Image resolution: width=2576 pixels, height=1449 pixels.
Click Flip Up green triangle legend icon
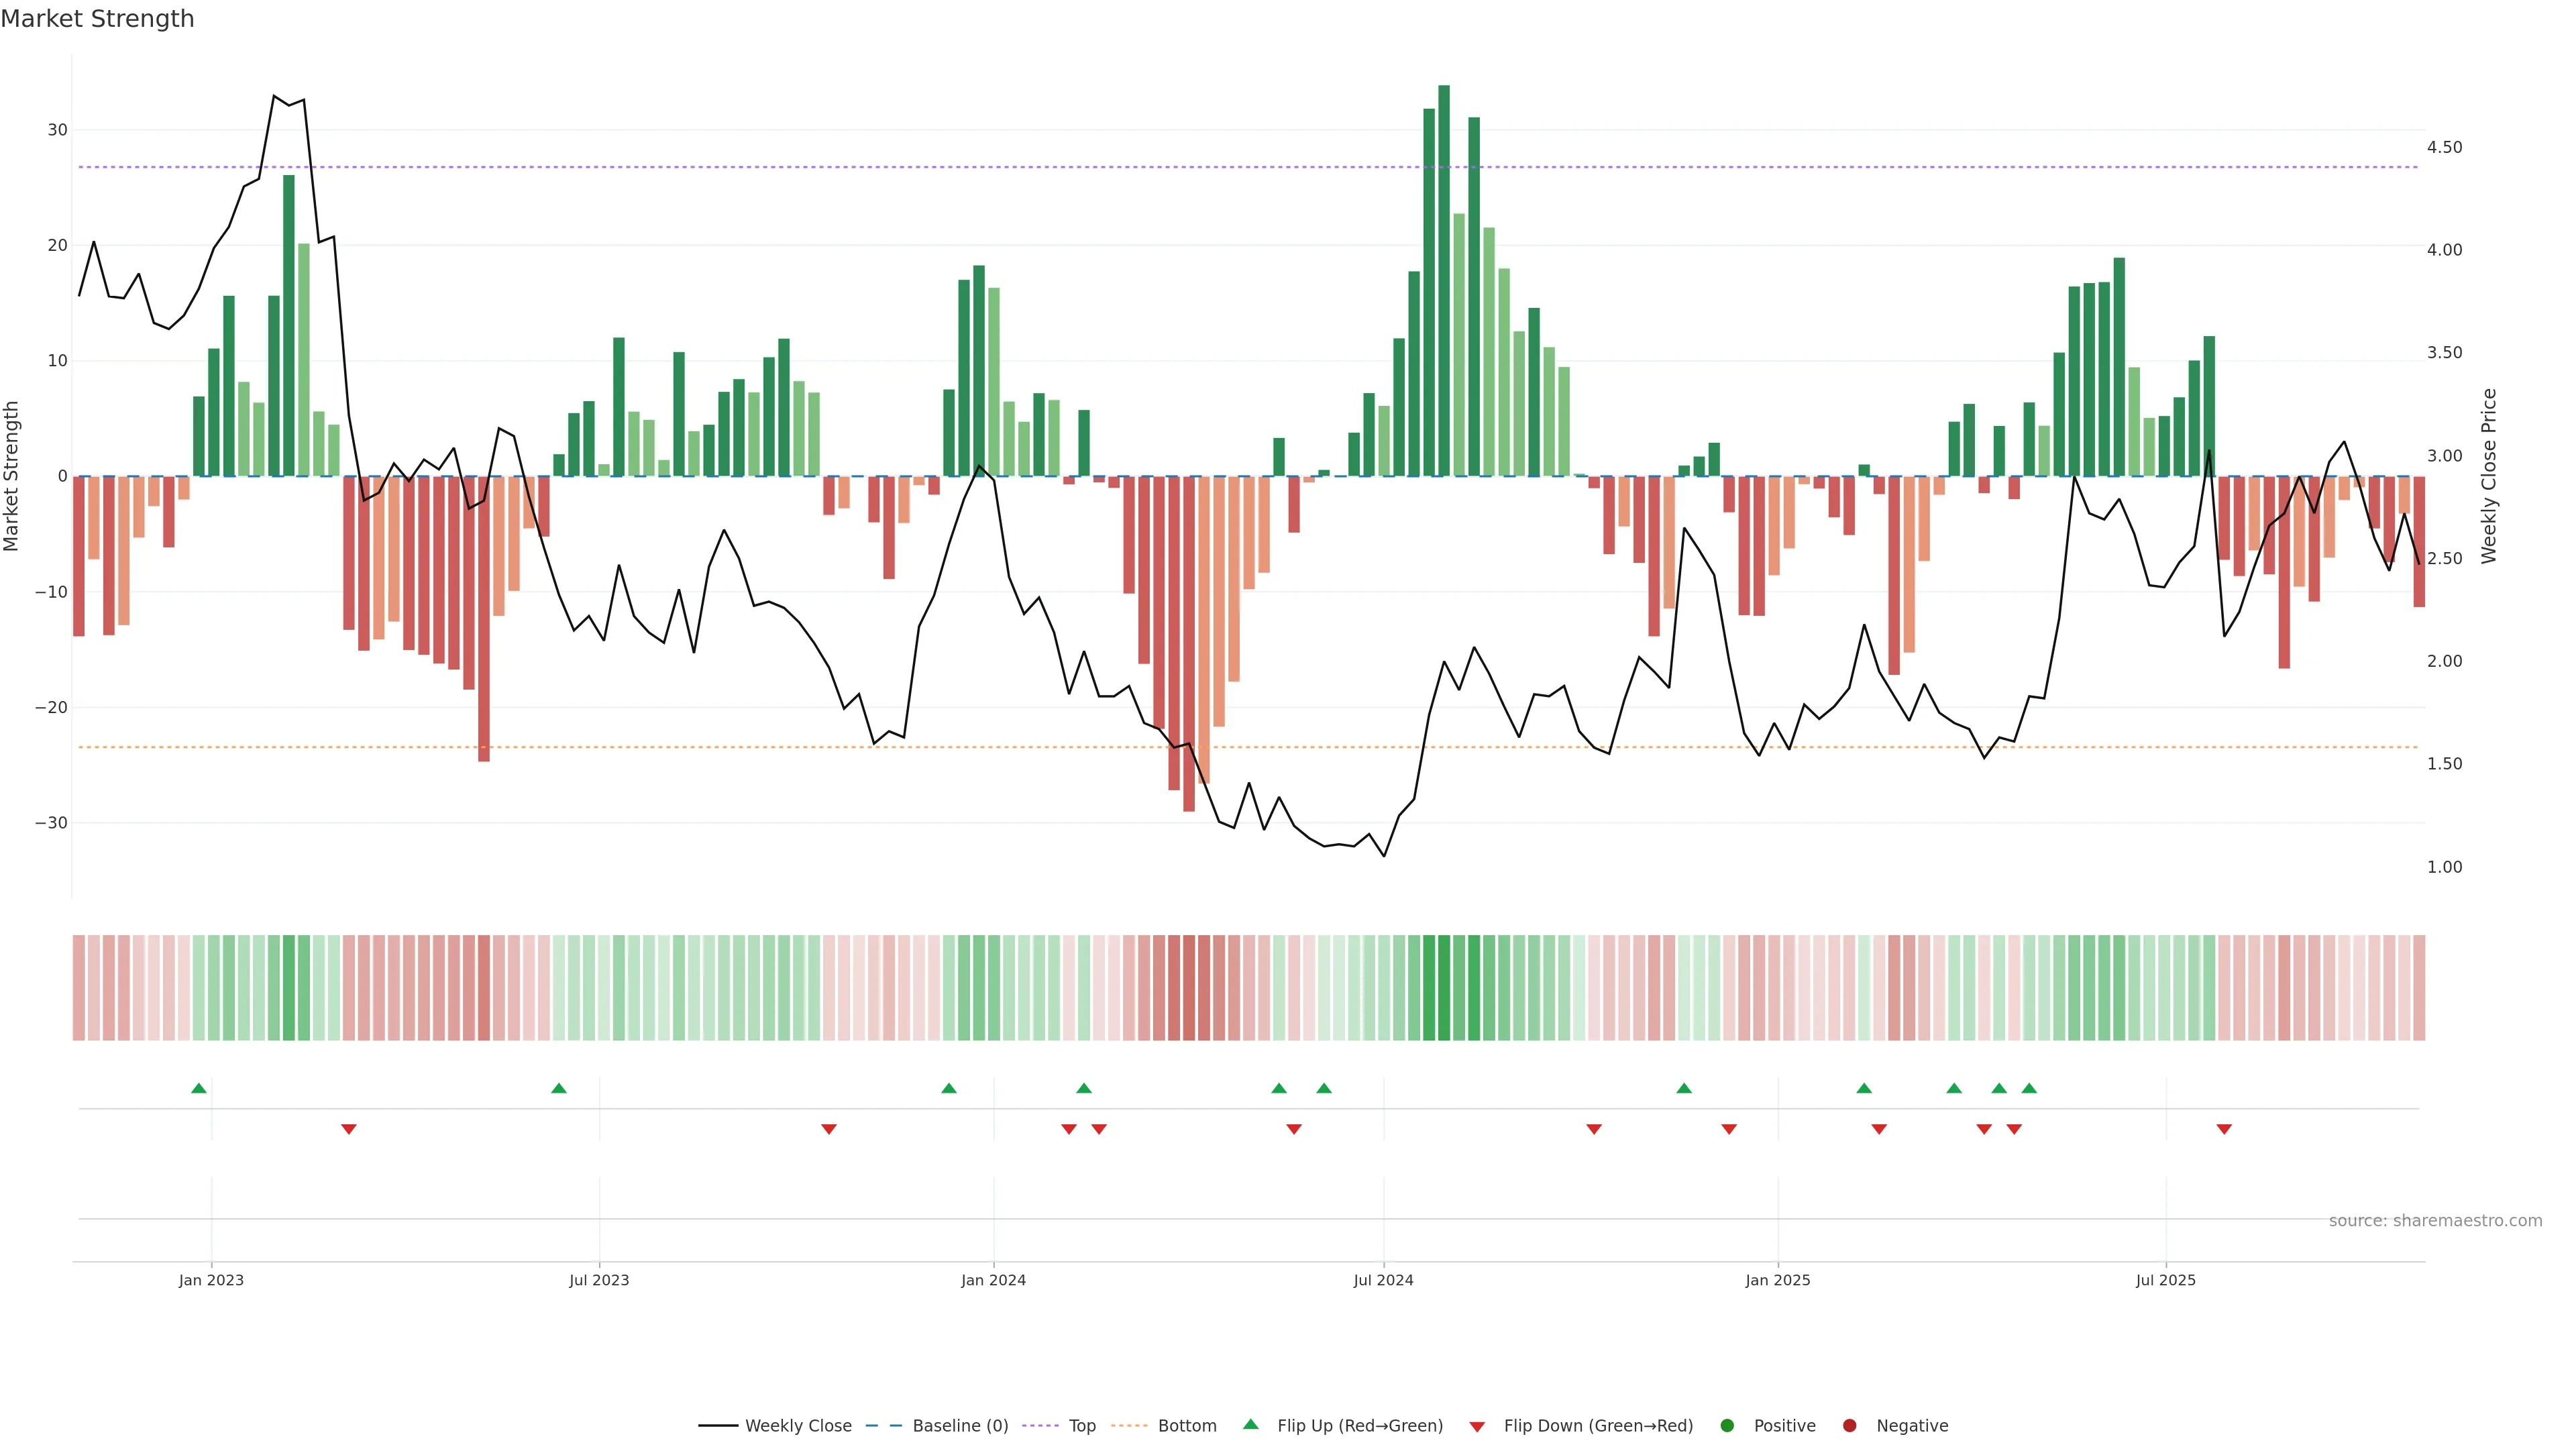tap(1250, 1425)
